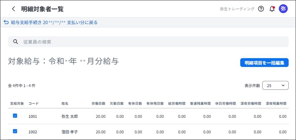This screenshot has height=140, width=296.
Task: Click the 弥 user avatar icon
Action: tap(283, 9)
